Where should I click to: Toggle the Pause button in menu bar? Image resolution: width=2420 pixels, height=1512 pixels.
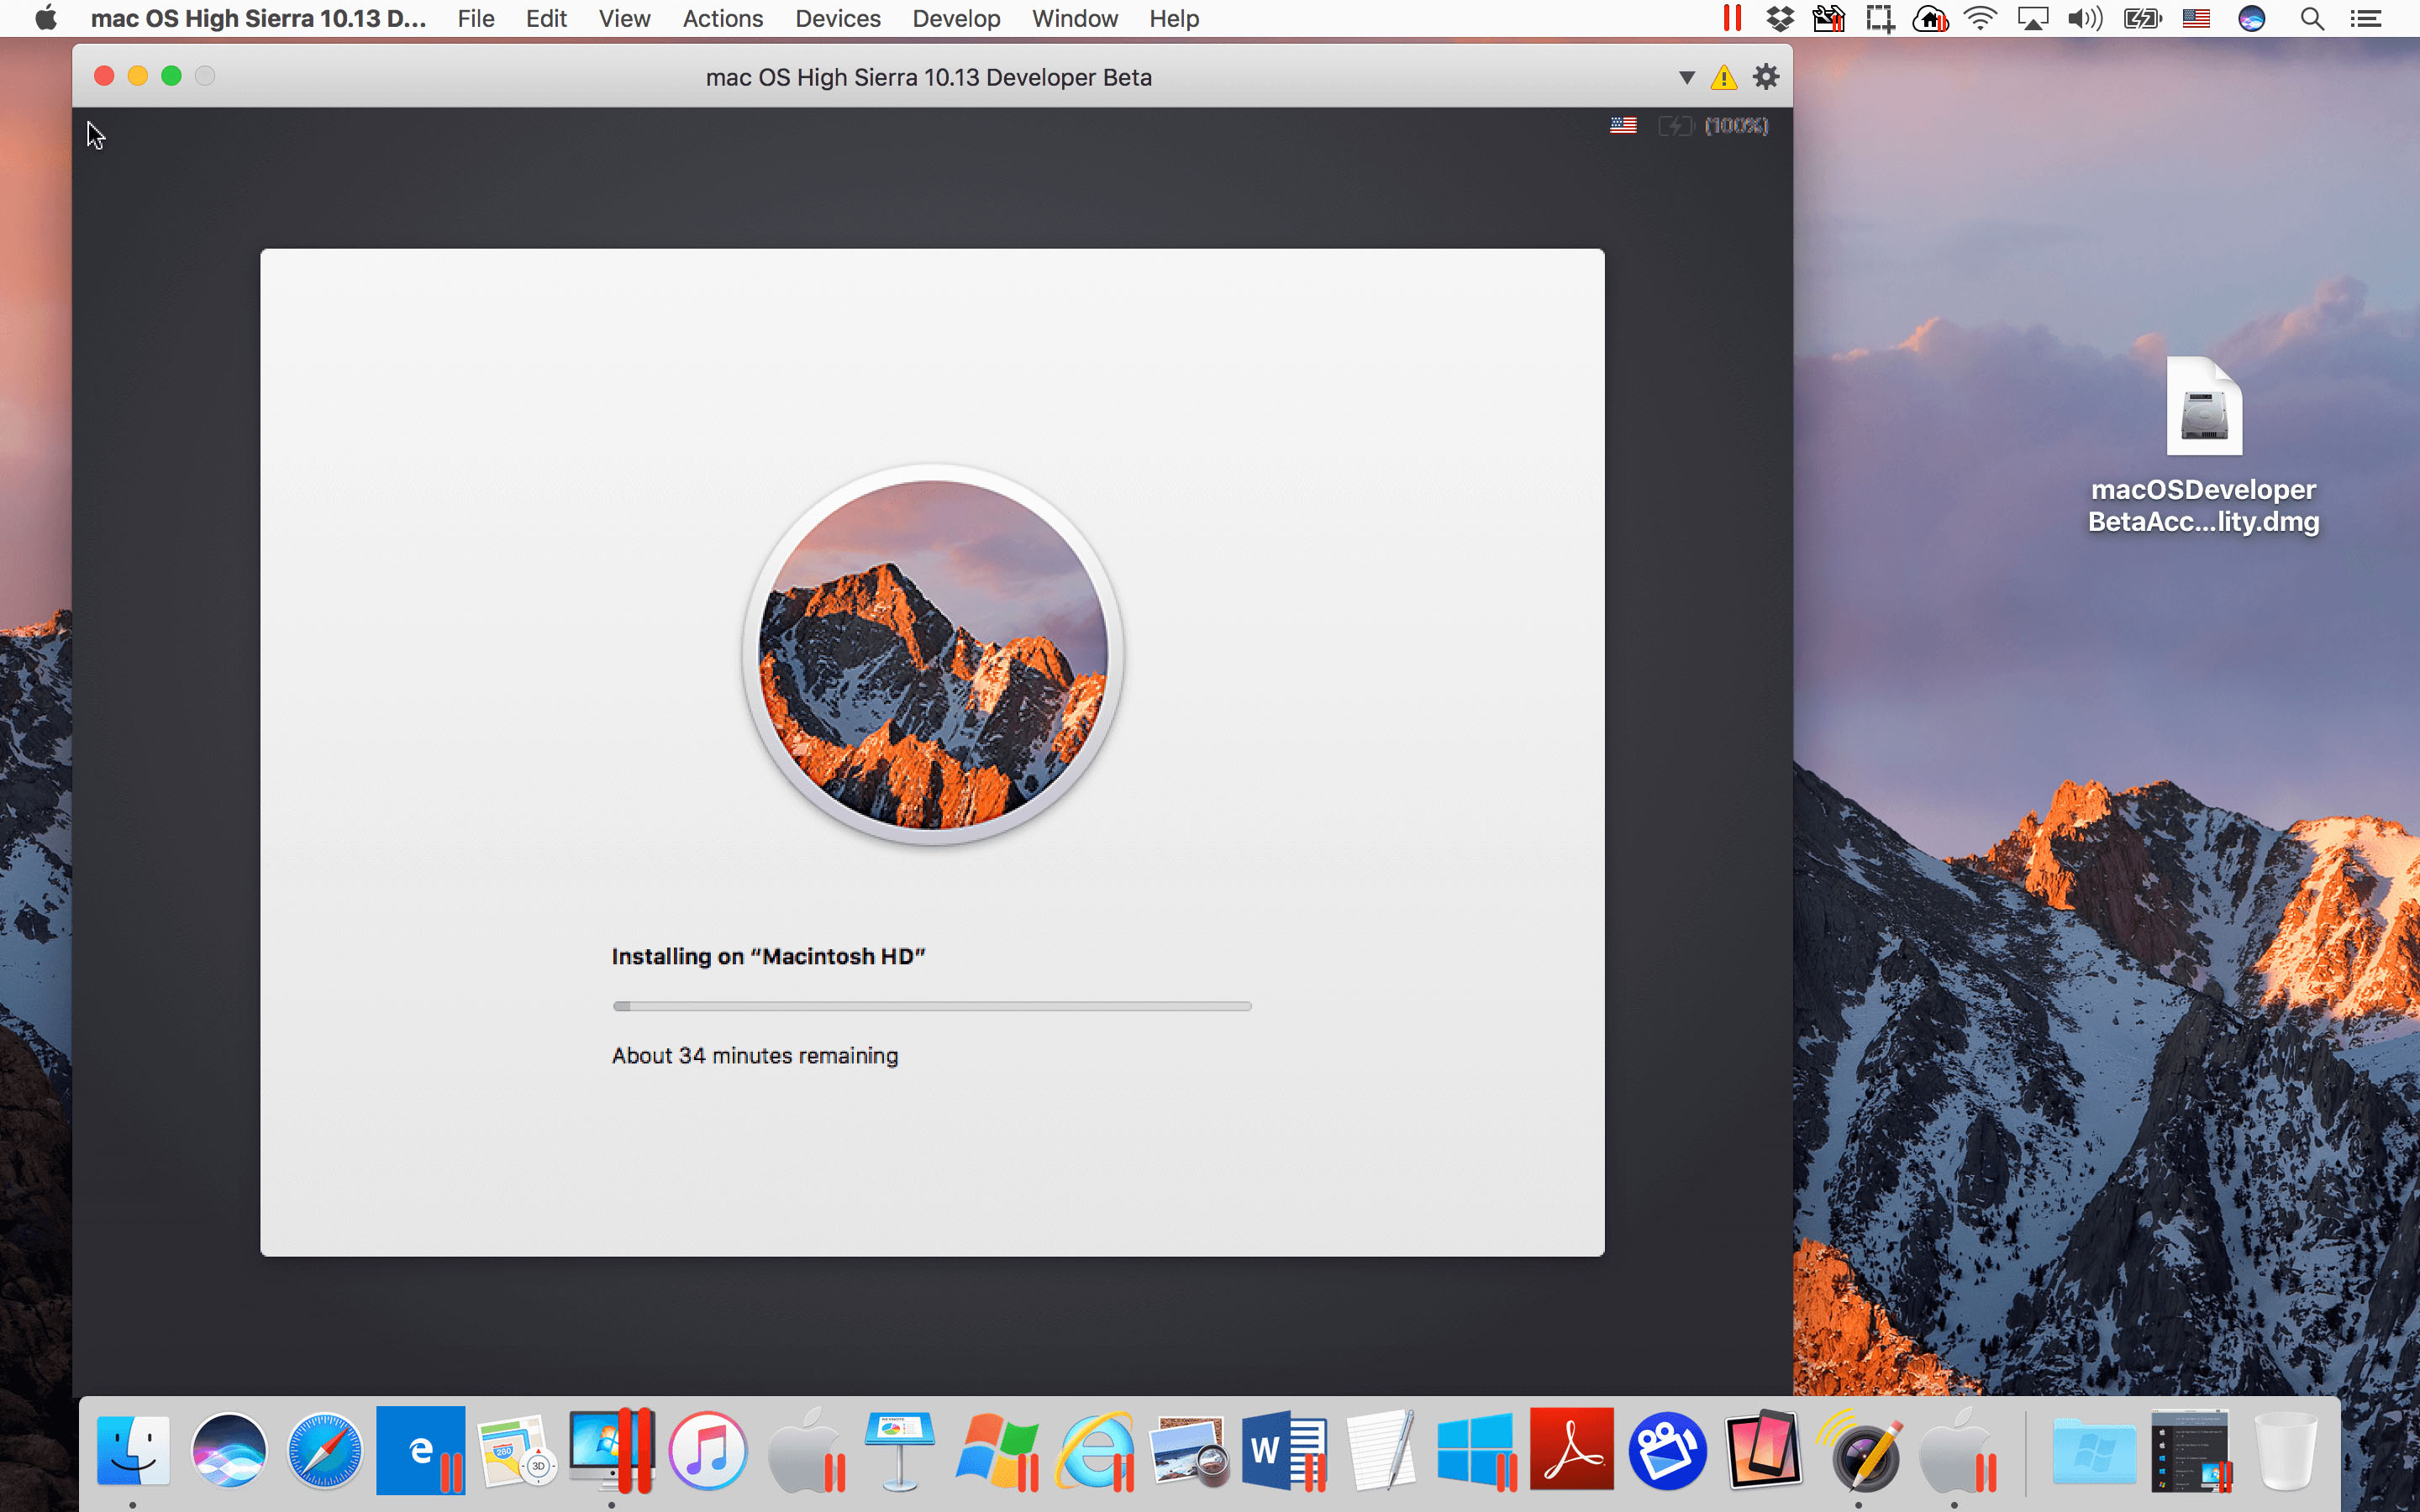pyautogui.click(x=1737, y=19)
